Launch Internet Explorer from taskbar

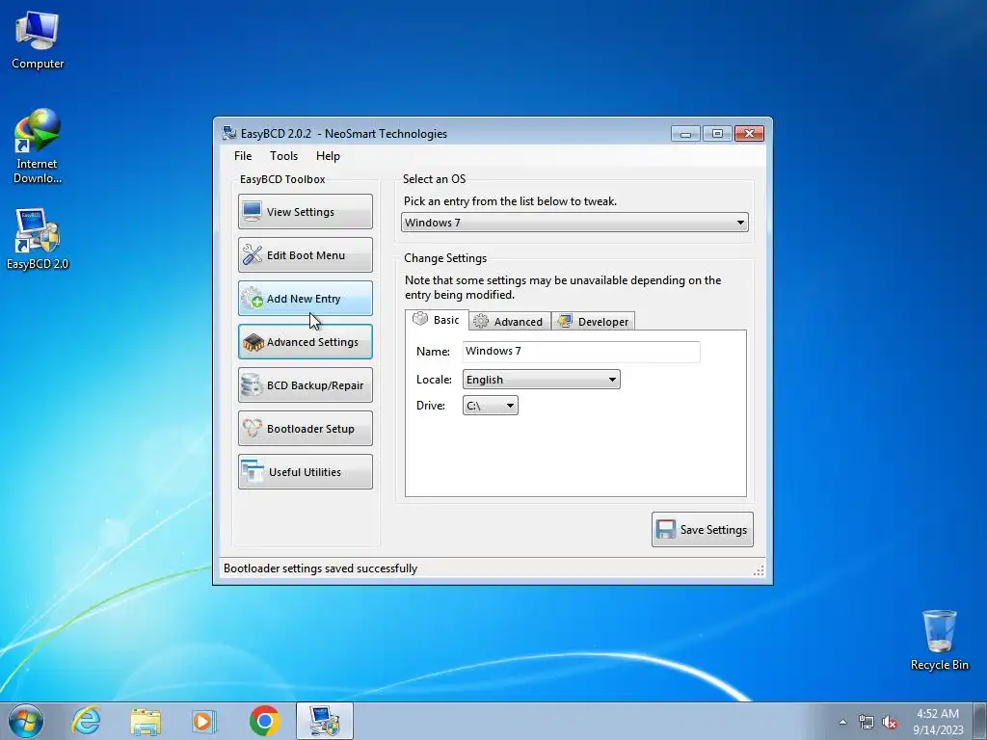coord(86,721)
